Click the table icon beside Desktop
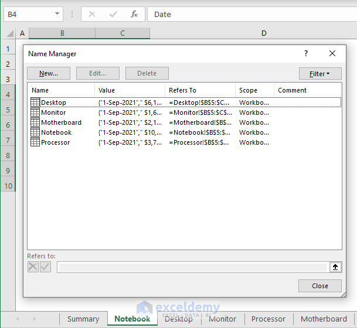This screenshot has height=328, width=357. 35,102
